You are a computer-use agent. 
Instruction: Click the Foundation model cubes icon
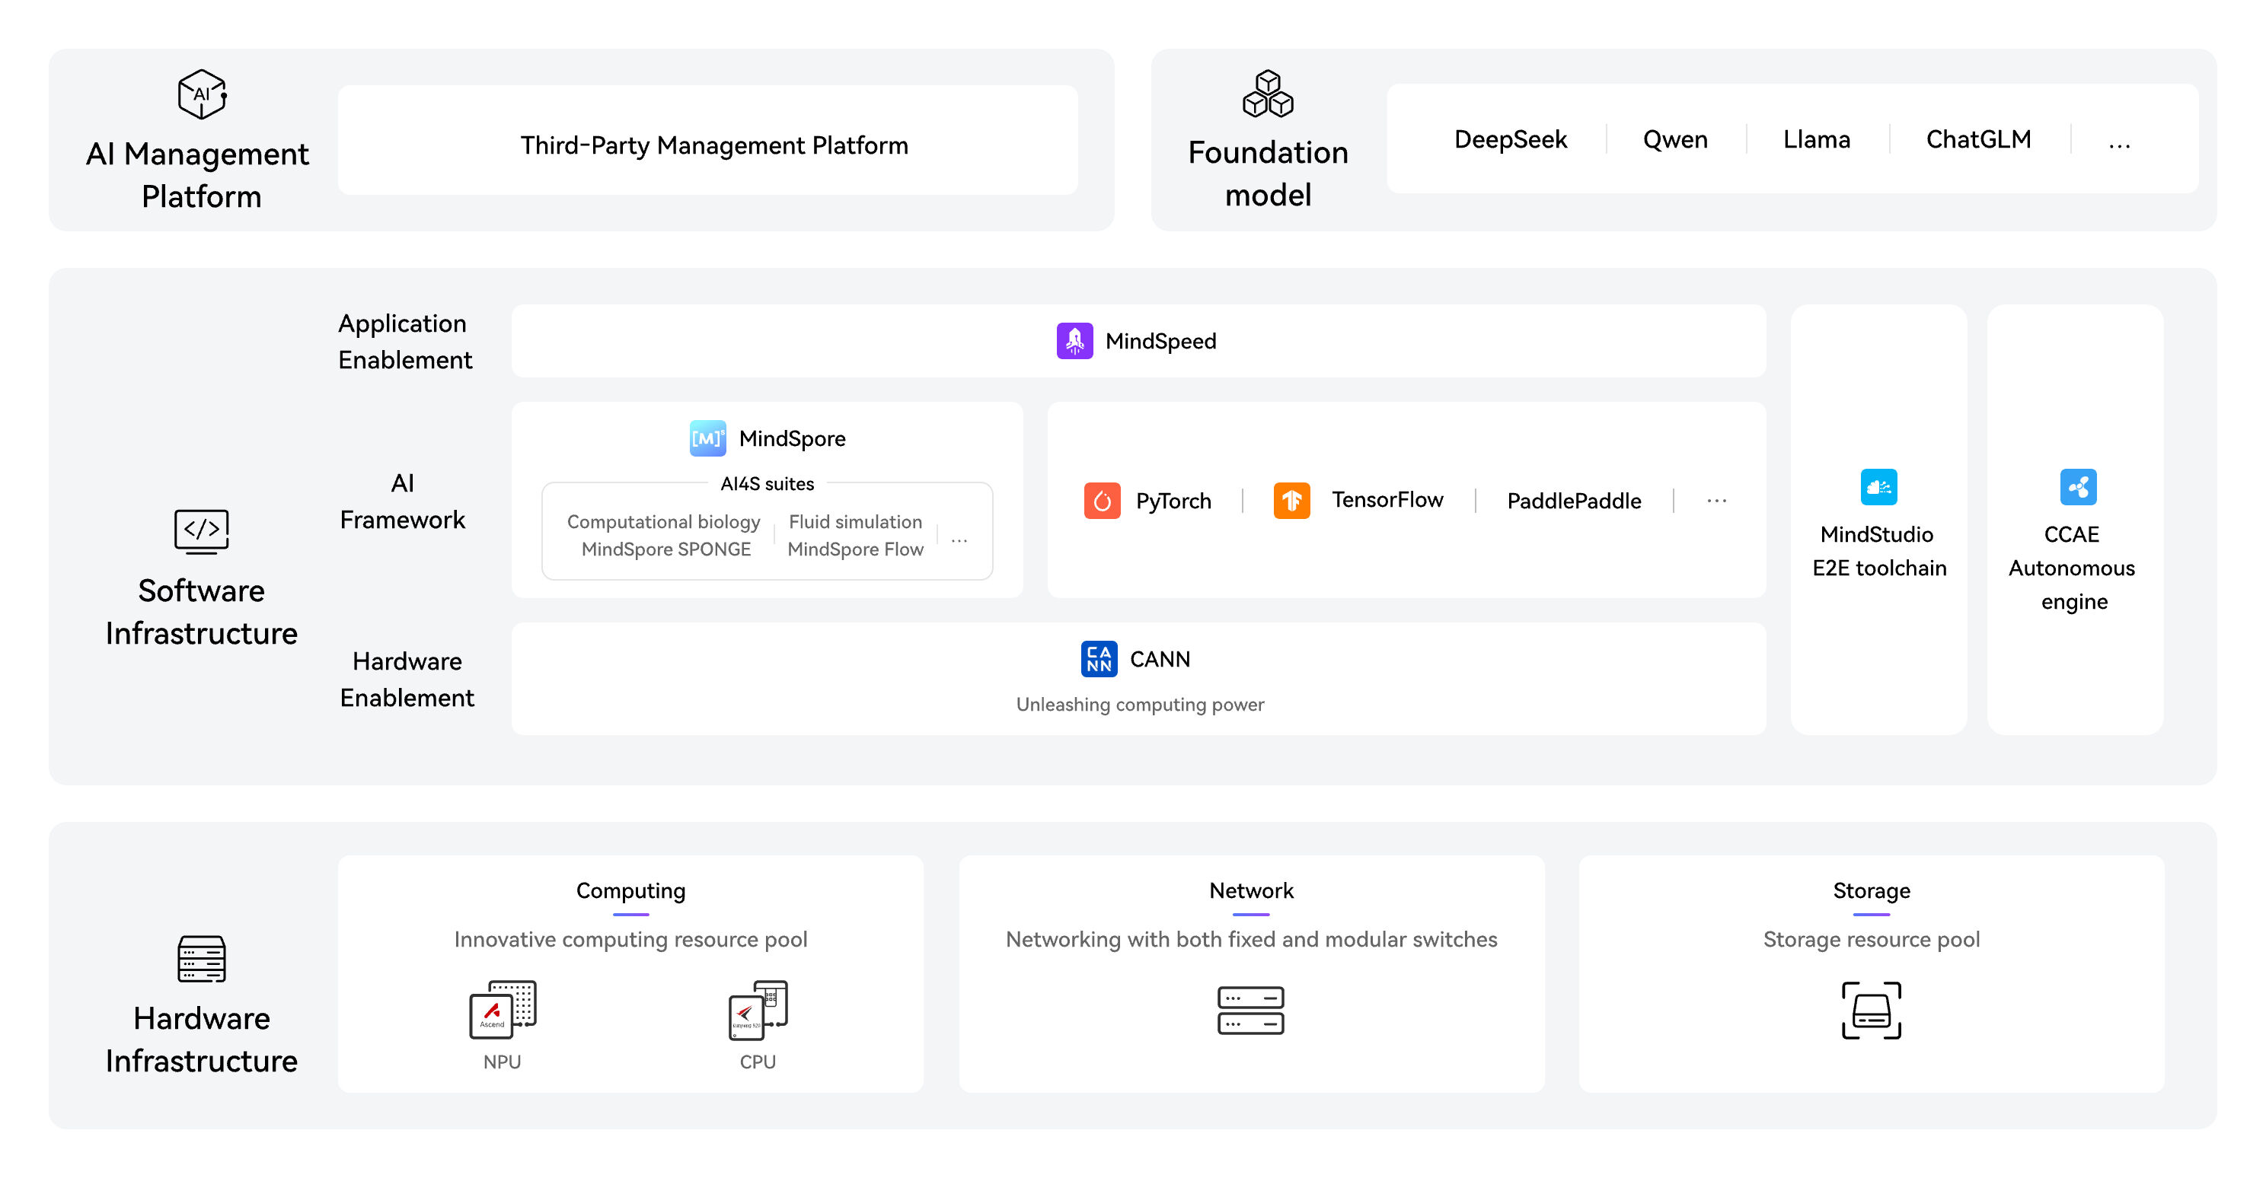(1268, 94)
